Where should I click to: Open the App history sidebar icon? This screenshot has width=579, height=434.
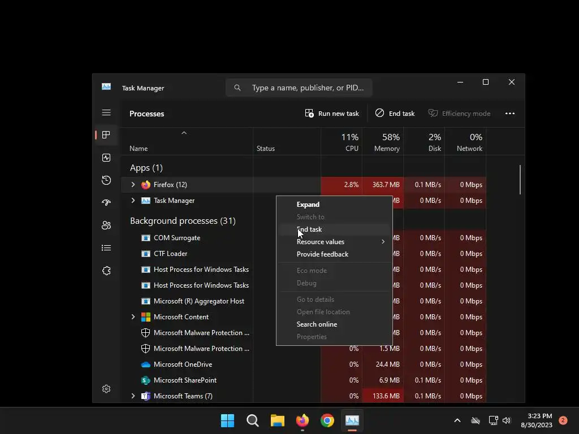pos(106,180)
